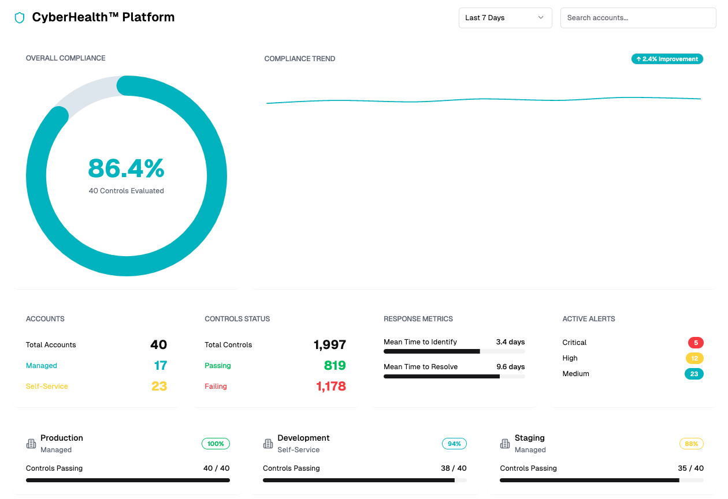Focus the Search accounts input field
The image size is (728, 499).
coord(638,18)
